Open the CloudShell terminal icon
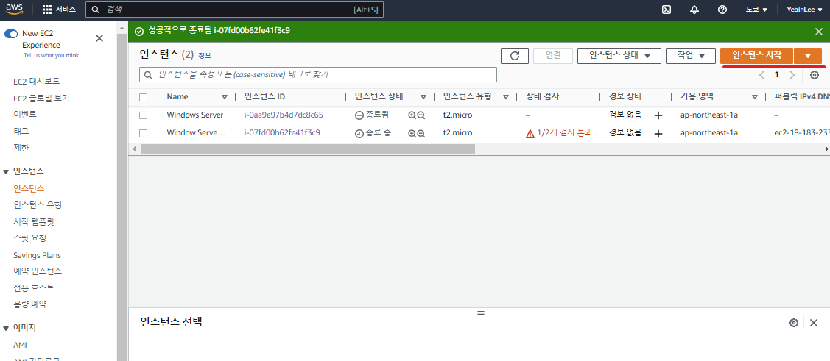 [667, 10]
